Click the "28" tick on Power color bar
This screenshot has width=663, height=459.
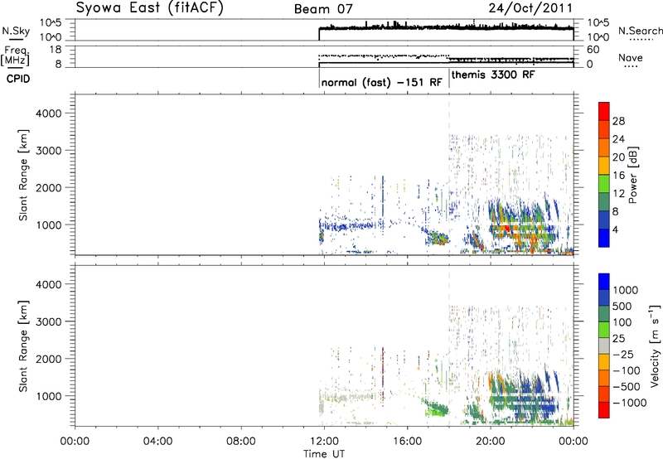point(618,121)
